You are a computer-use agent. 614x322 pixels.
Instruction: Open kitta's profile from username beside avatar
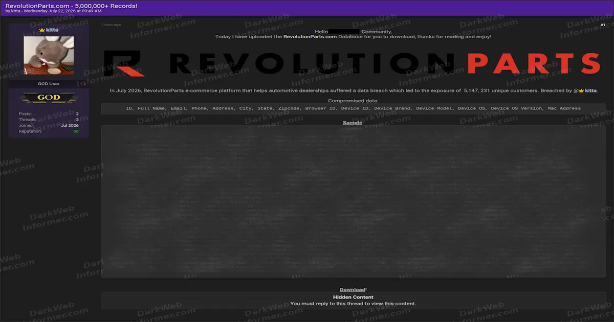tap(52, 30)
